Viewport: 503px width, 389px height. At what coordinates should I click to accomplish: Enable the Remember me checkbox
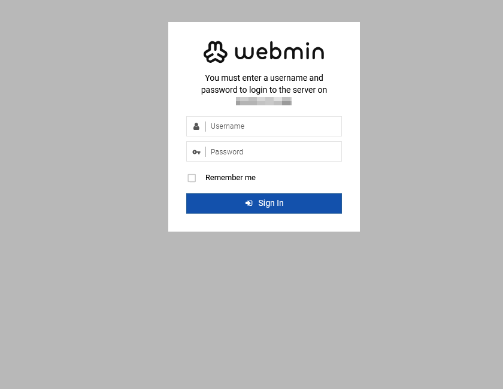(x=192, y=178)
